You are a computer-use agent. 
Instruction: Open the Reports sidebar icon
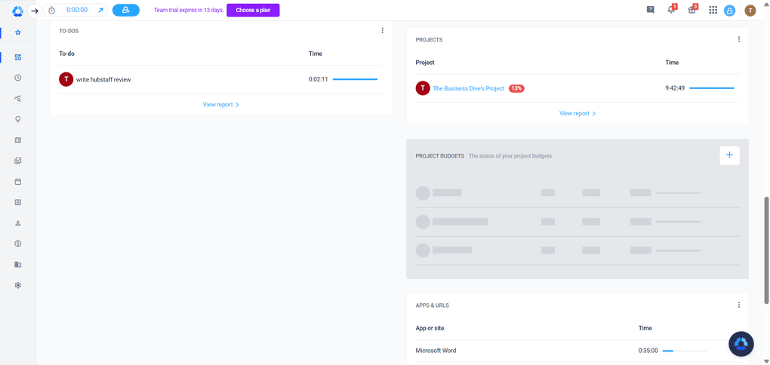pyautogui.click(x=18, y=202)
